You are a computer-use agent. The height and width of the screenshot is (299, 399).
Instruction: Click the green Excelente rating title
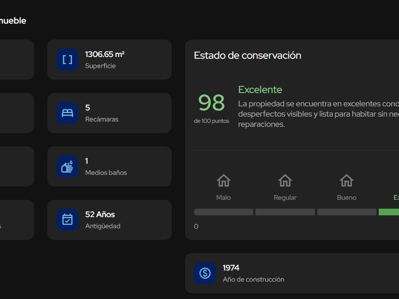260,90
